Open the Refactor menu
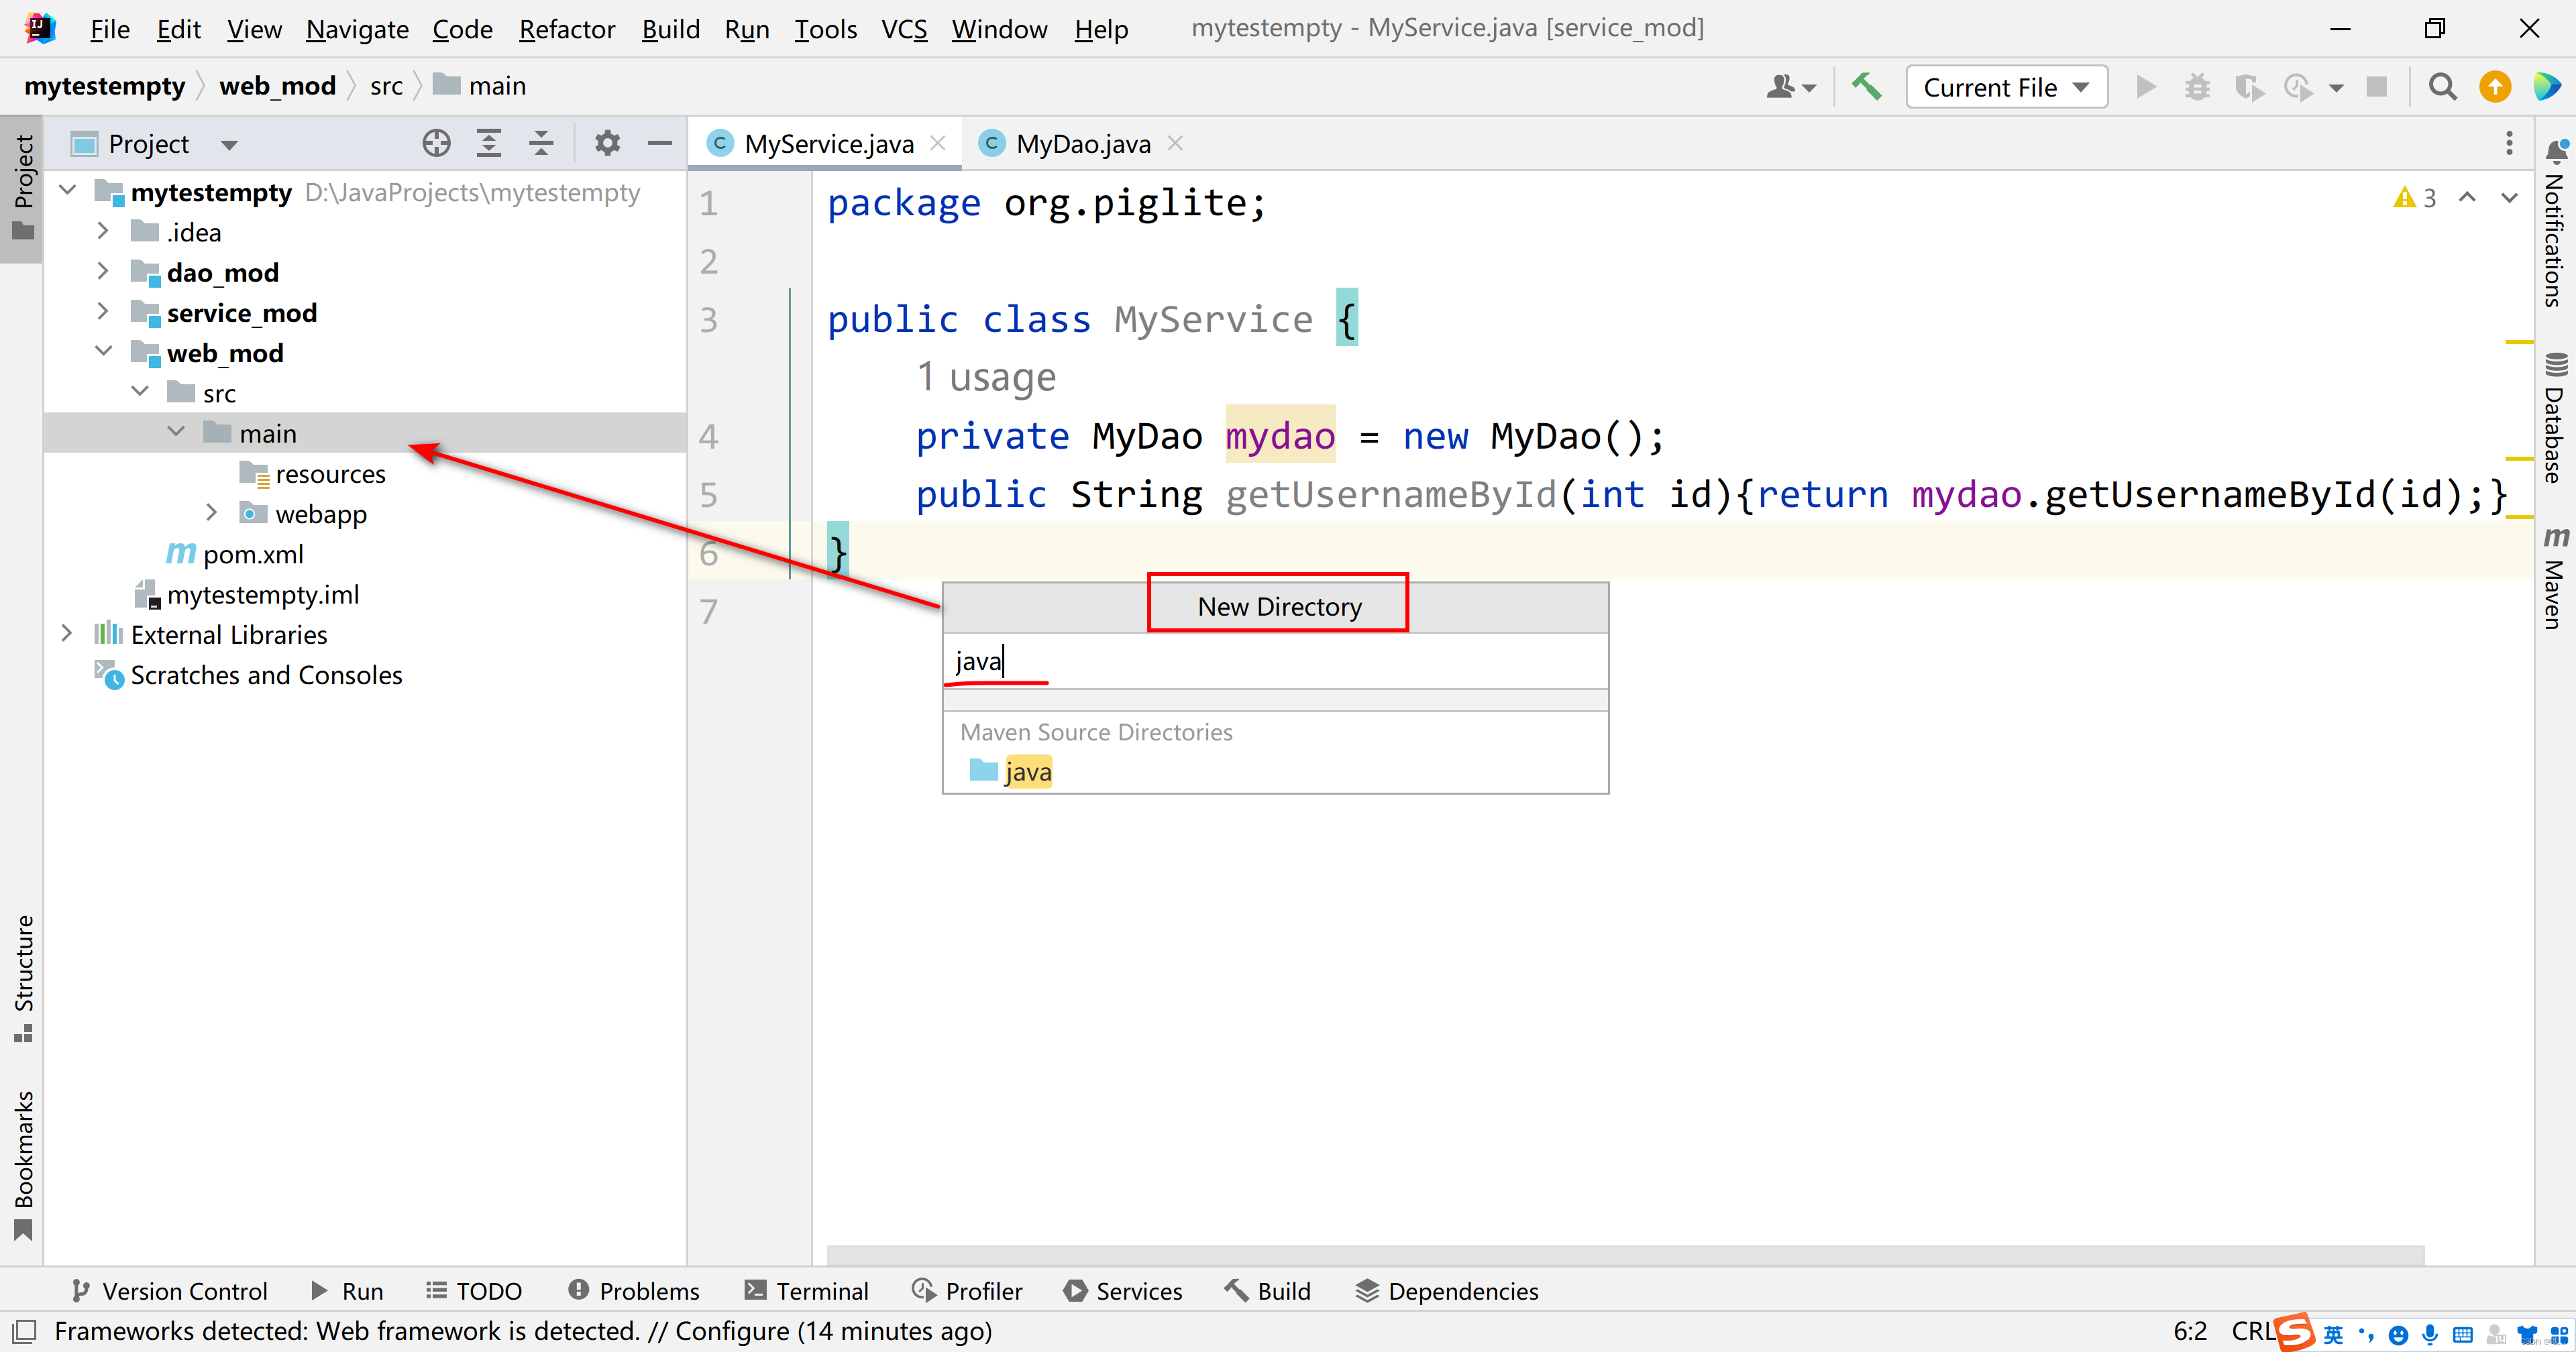 pos(566,29)
